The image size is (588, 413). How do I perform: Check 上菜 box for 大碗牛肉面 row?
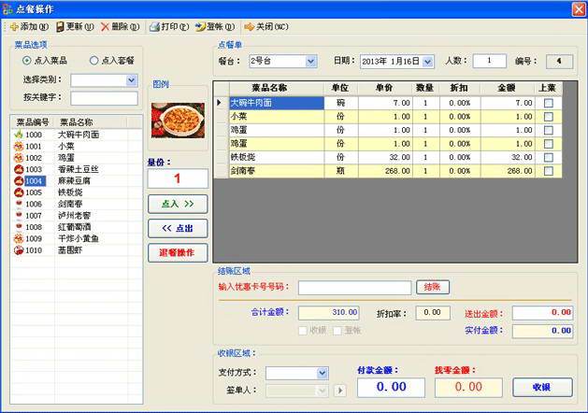pyautogui.click(x=549, y=103)
